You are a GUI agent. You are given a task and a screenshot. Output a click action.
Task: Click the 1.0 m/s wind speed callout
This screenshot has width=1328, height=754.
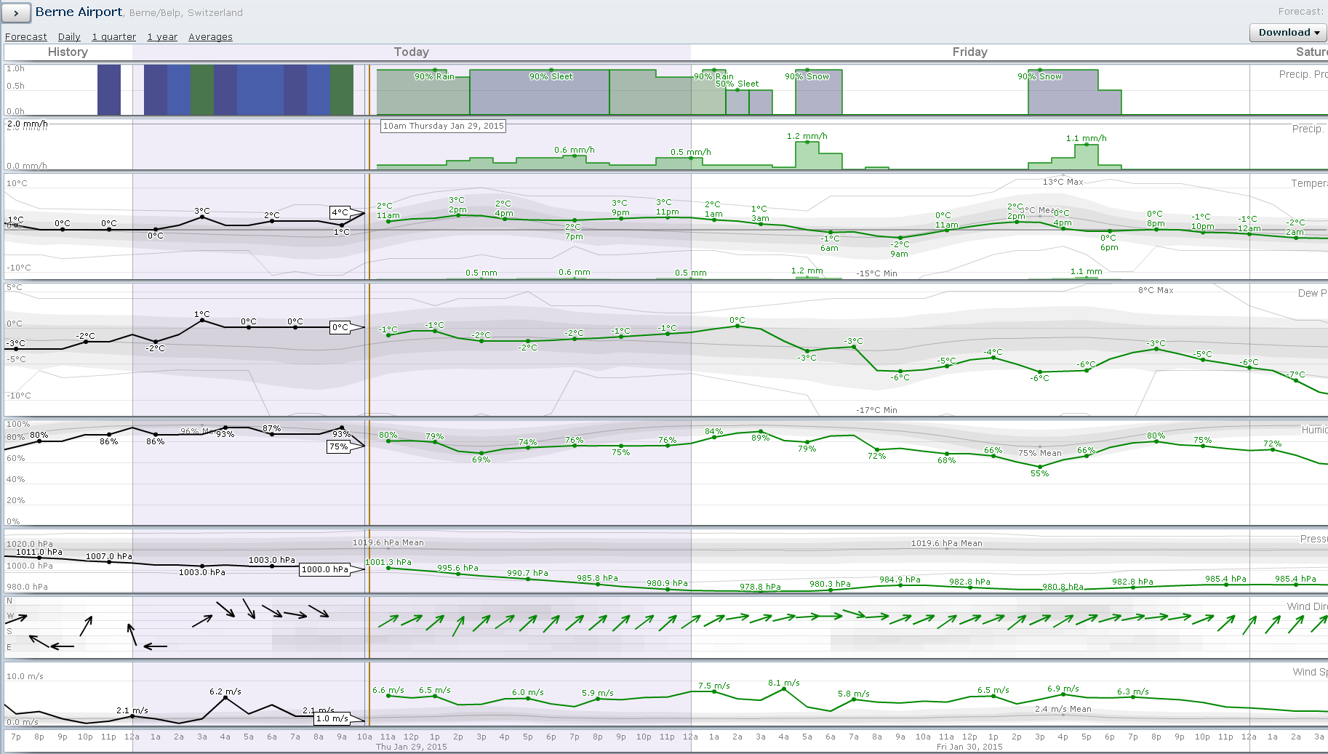point(332,718)
